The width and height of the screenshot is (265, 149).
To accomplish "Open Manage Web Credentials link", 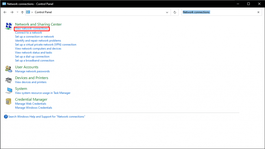I will (31, 104).
